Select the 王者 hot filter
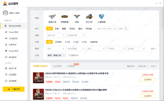The width and height of the screenshot is (164, 101). [57, 29]
